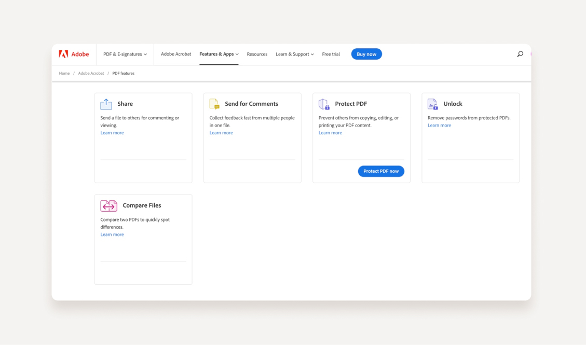Click the Unlock document icon
This screenshot has width=586, height=345.
pyautogui.click(x=433, y=104)
